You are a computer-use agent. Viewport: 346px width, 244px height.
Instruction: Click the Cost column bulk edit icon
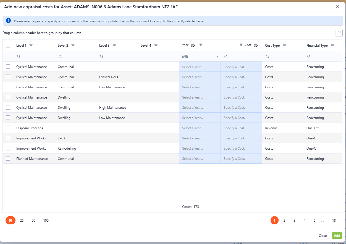point(256,45)
